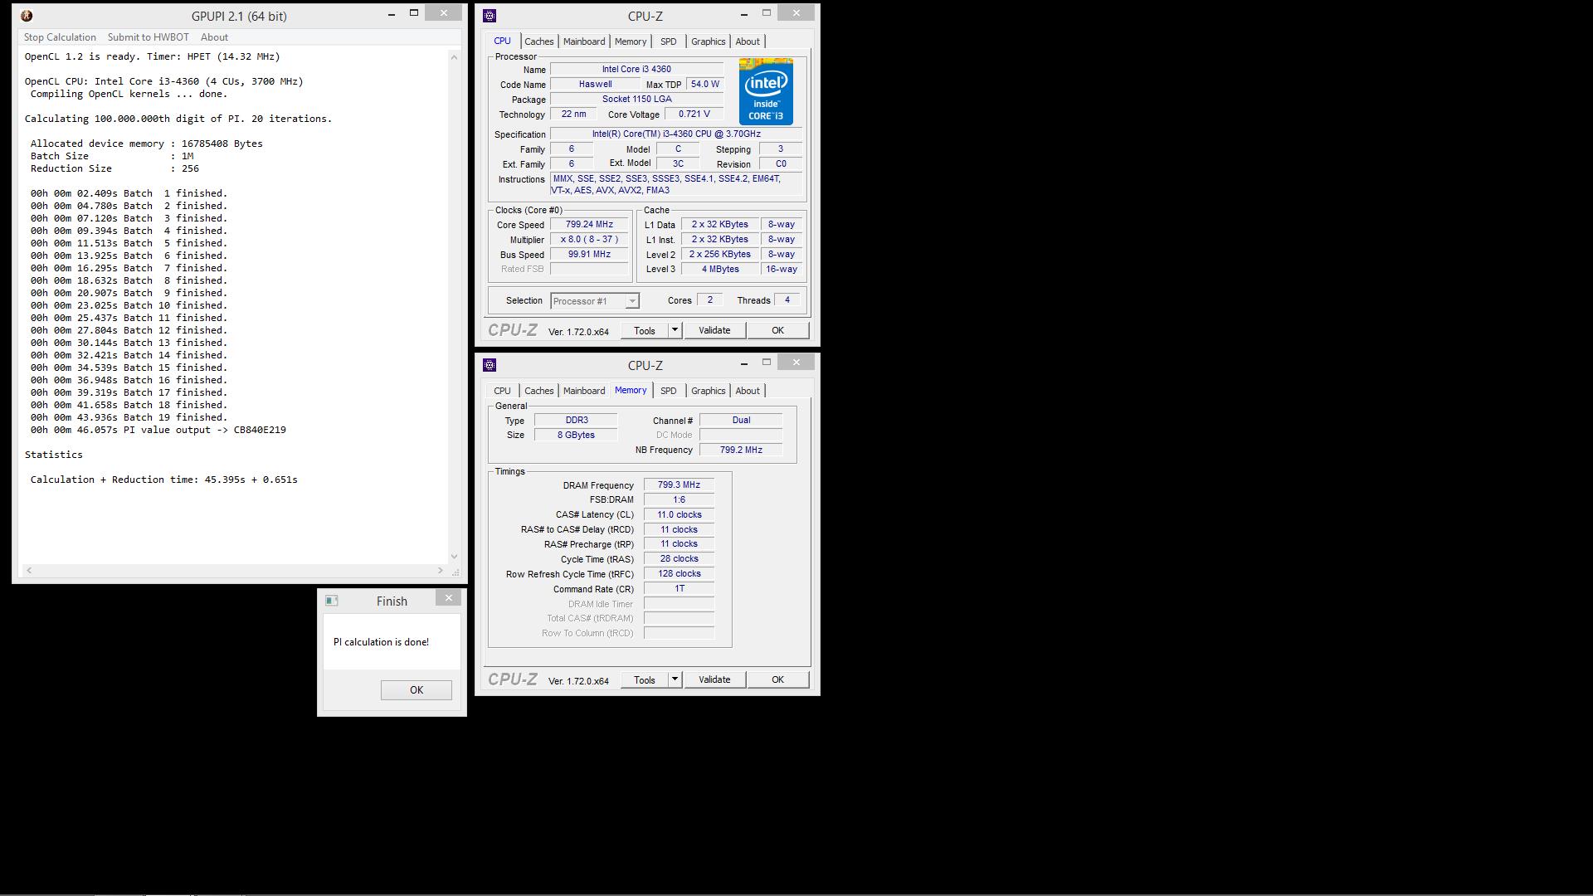Image resolution: width=1593 pixels, height=896 pixels.
Task: Select the Caches tab in upper CPU-Z
Action: [x=538, y=41]
